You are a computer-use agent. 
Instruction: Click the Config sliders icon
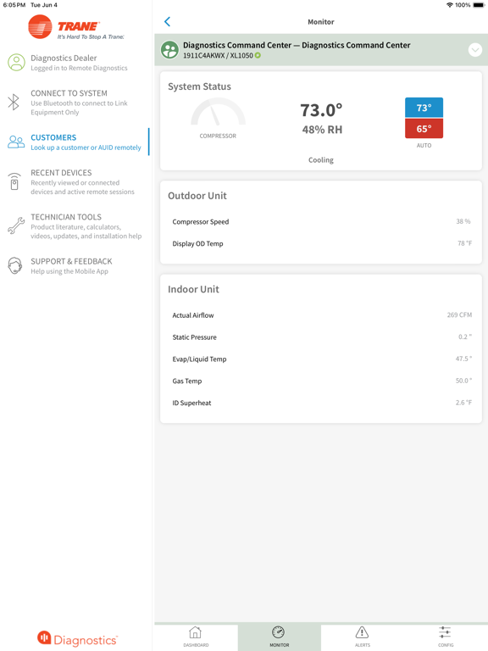445,632
